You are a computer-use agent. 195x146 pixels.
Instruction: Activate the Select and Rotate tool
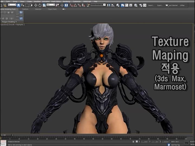click(x=40, y=5)
